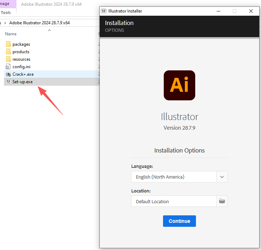
Task: Click the English (North America) language field
Action: 174,177
